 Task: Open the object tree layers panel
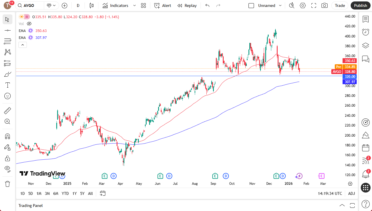366,46
